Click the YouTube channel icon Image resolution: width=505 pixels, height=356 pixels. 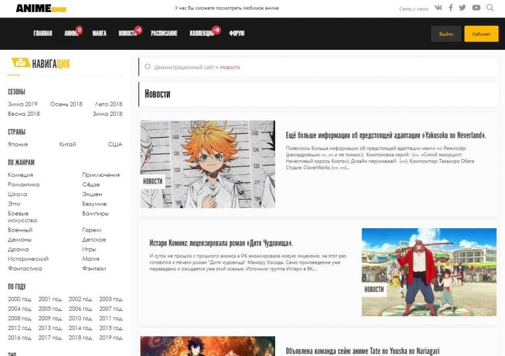[x=476, y=8]
